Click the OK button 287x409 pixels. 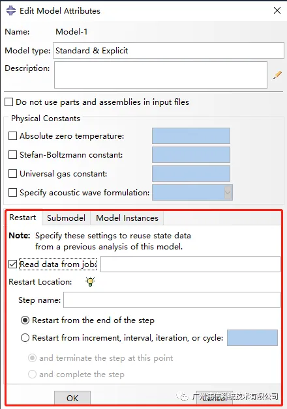(72, 398)
